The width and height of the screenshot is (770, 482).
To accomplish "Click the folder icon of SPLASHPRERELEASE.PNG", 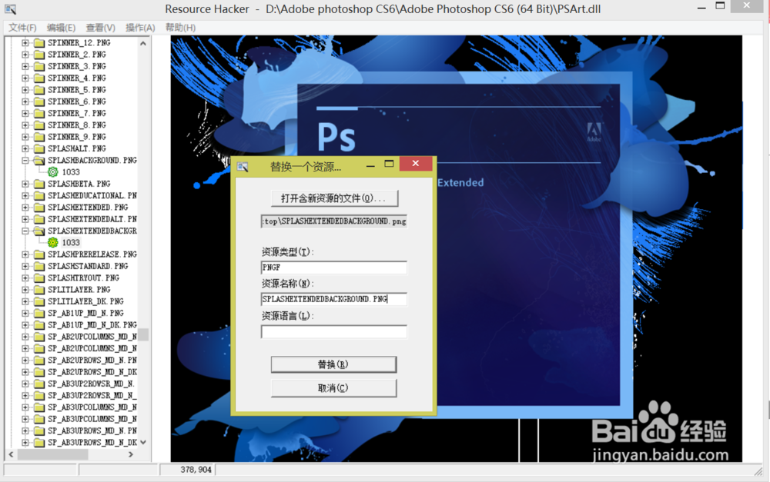I will coord(39,254).
